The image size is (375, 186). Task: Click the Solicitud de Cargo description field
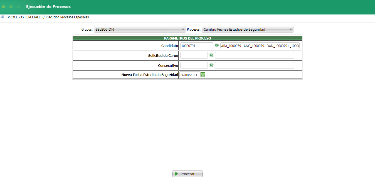click(254, 55)
